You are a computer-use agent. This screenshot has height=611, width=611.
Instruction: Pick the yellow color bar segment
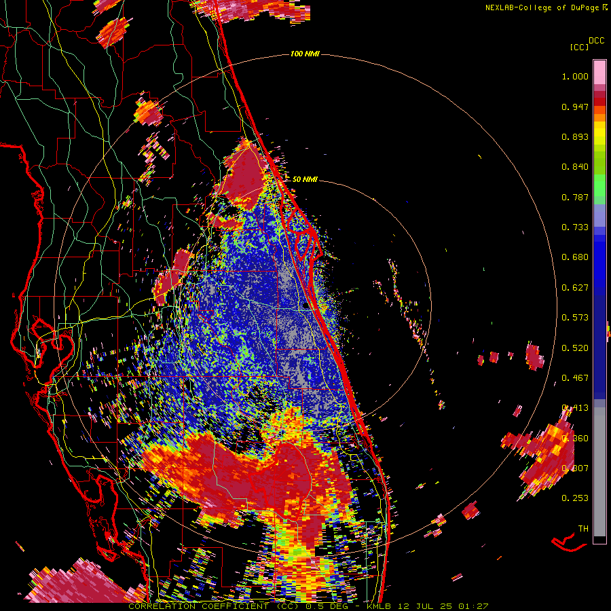tap(599, 133)
